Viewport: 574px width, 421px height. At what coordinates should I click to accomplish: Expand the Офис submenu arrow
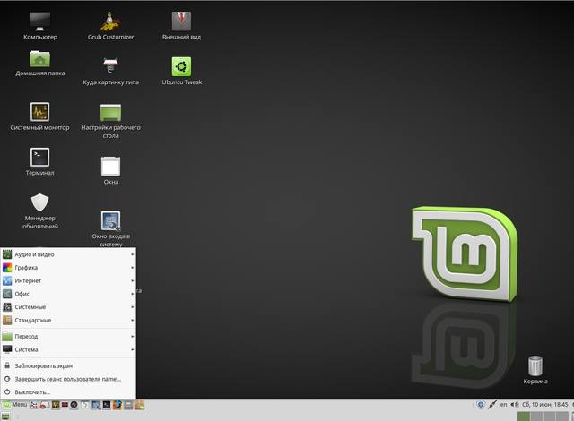(132, 294)
